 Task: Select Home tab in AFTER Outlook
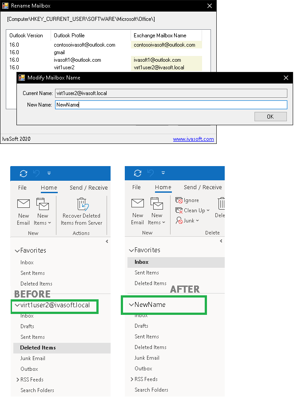[163, 187]
